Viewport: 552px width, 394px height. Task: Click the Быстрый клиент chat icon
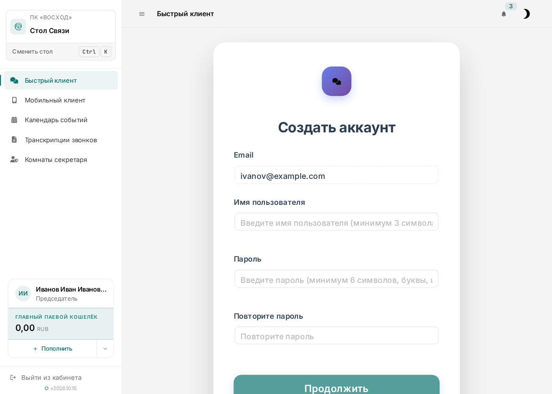click(x=14, y=80)
